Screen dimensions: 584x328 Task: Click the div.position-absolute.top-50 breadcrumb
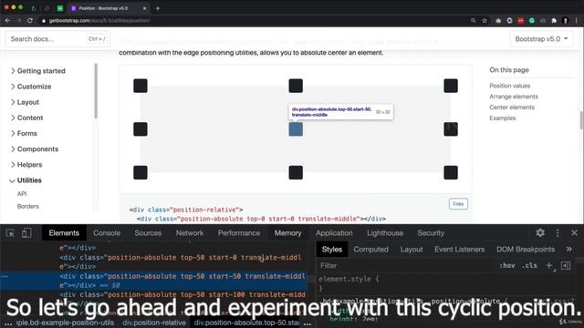(246, 323)
